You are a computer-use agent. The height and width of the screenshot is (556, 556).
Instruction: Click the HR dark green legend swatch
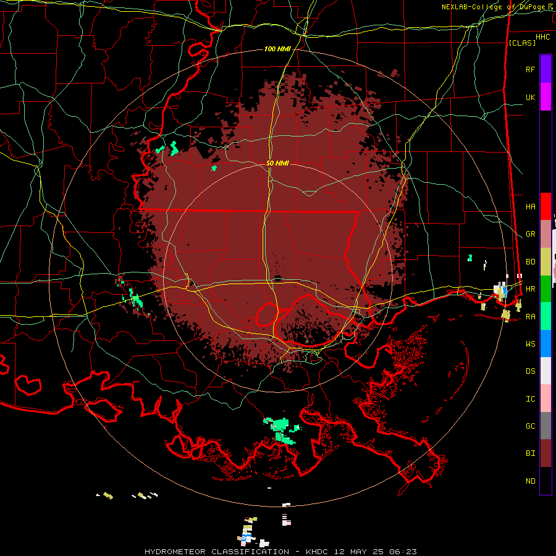coord(545,289)
